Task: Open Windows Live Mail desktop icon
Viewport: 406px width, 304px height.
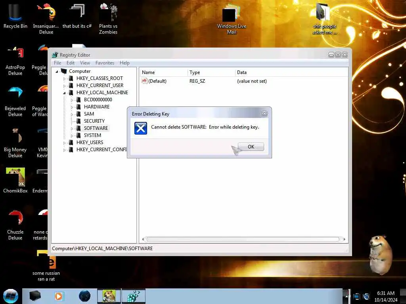Action: 232,19
